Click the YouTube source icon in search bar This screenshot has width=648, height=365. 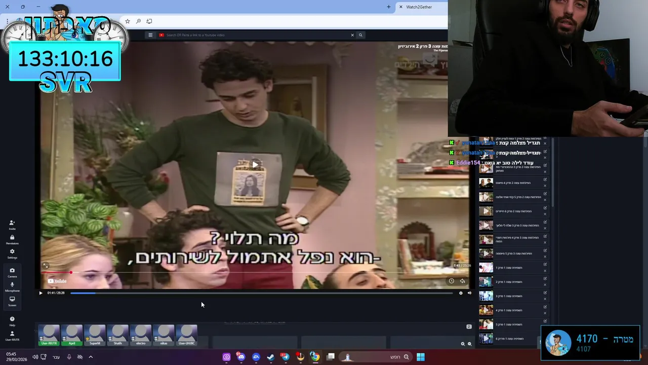point(161,35)
